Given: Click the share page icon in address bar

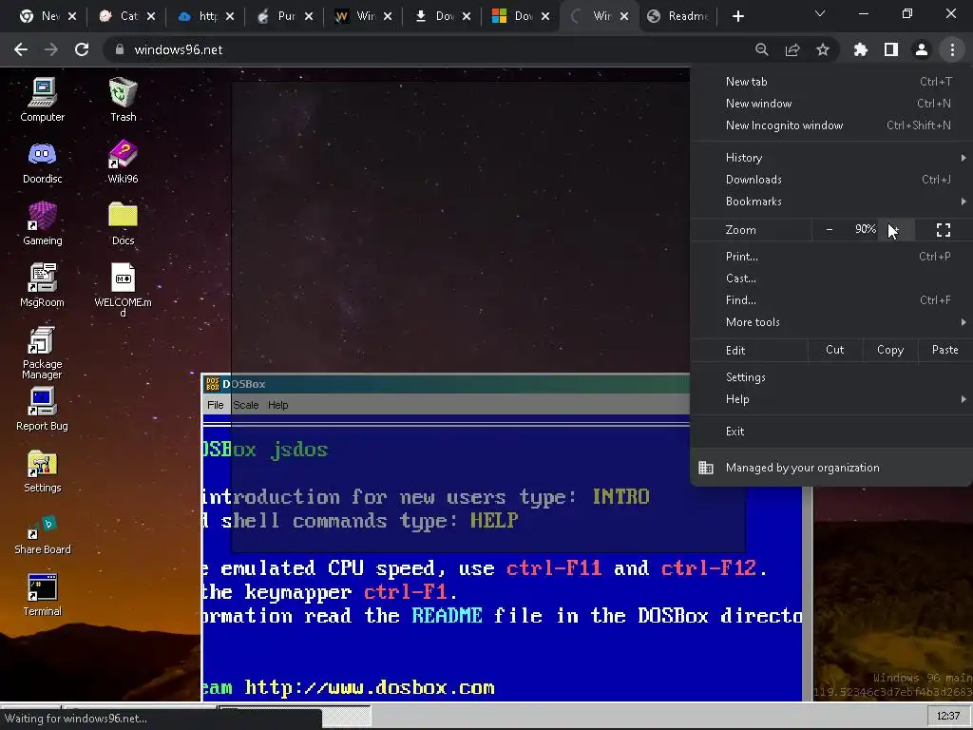Looking at the screenshot, I should (792, 49).
